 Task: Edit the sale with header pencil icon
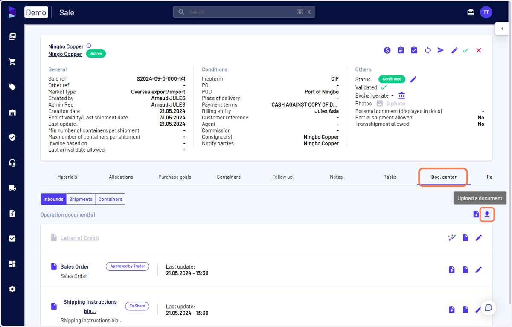(454, 50)
